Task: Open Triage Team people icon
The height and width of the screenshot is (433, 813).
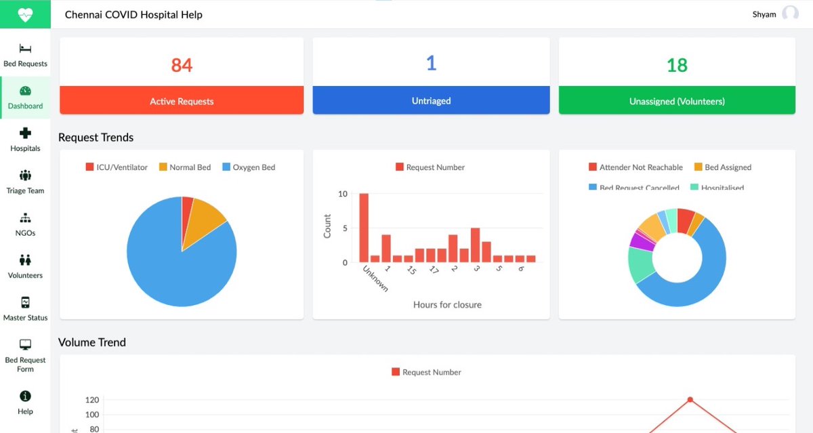Action: [x=25, y=176]
